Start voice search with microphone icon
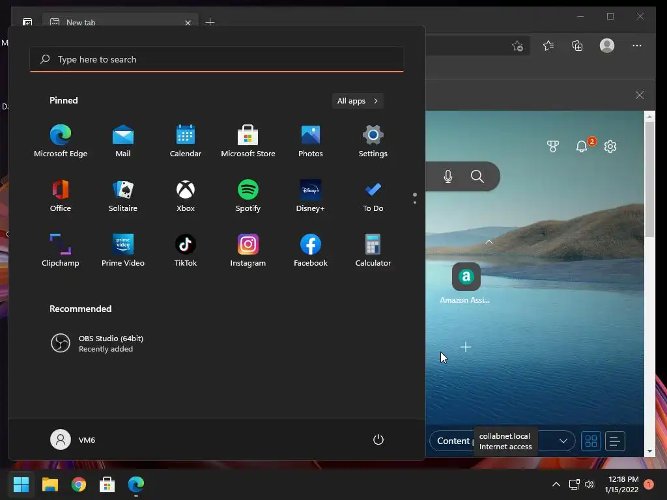 (x=448, y=176)
